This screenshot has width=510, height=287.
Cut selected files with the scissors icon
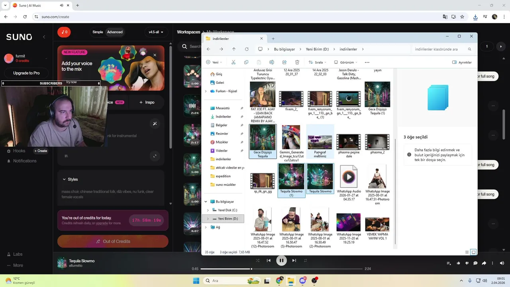(x=233, y=62)
